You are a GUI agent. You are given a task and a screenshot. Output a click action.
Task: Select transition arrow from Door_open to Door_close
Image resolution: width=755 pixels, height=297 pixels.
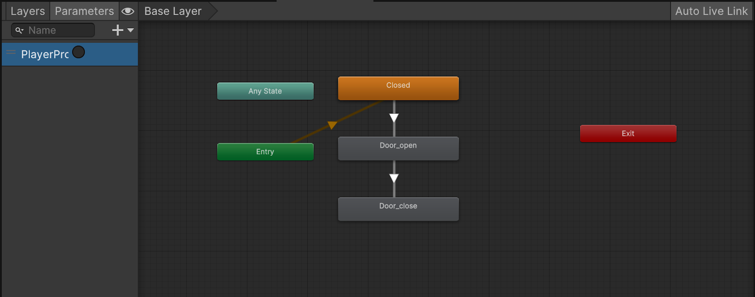tap(394, 178)
